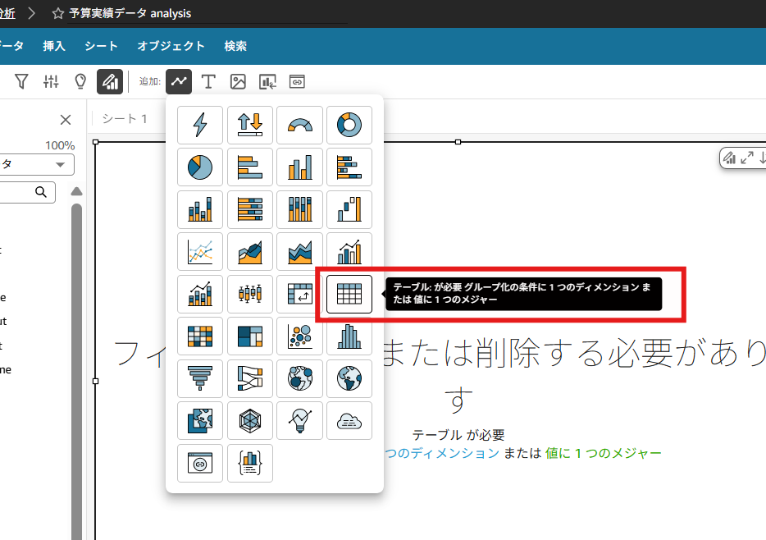This screenshot has width=766, height=540.
Task: Choose the Custom visual content type
Action: click(200, 464)
